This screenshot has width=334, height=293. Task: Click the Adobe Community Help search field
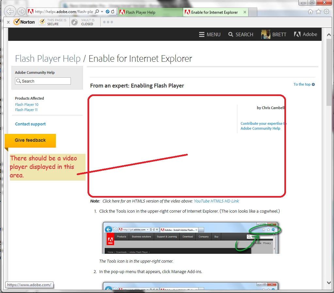point(43,81)
